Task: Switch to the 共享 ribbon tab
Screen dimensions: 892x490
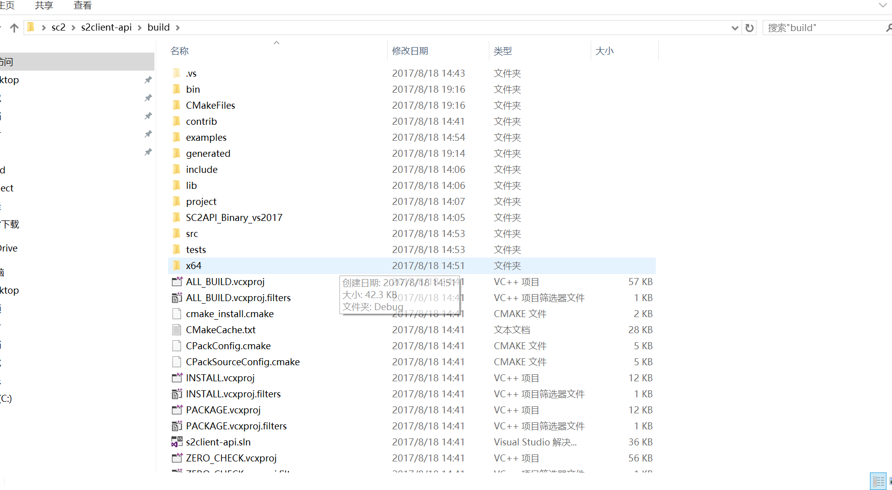Action: pos(43,6)
